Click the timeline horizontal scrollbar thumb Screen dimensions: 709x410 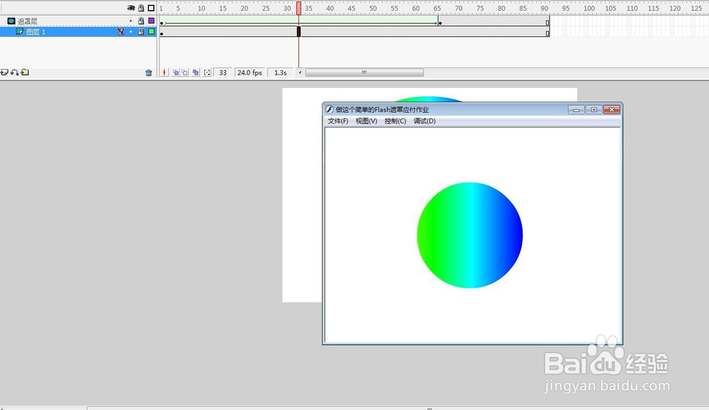[x=364, y=72]
